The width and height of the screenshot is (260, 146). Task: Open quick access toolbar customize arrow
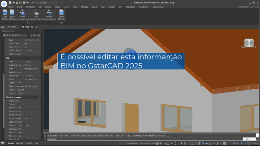pyautogui.click(x=60, y=2)
